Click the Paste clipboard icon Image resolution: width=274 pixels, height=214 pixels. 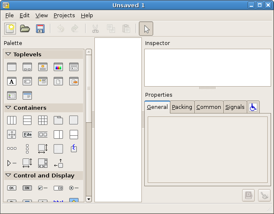(x=126, y=29)
